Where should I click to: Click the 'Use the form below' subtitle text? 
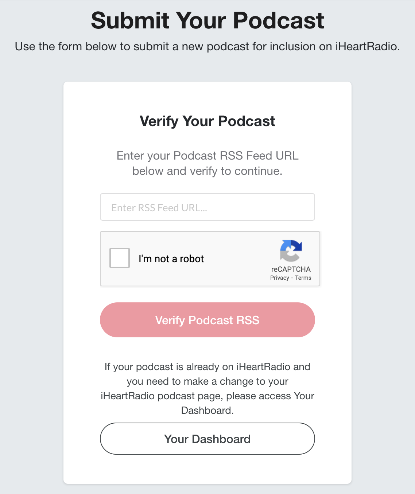[x=207, y=47]
